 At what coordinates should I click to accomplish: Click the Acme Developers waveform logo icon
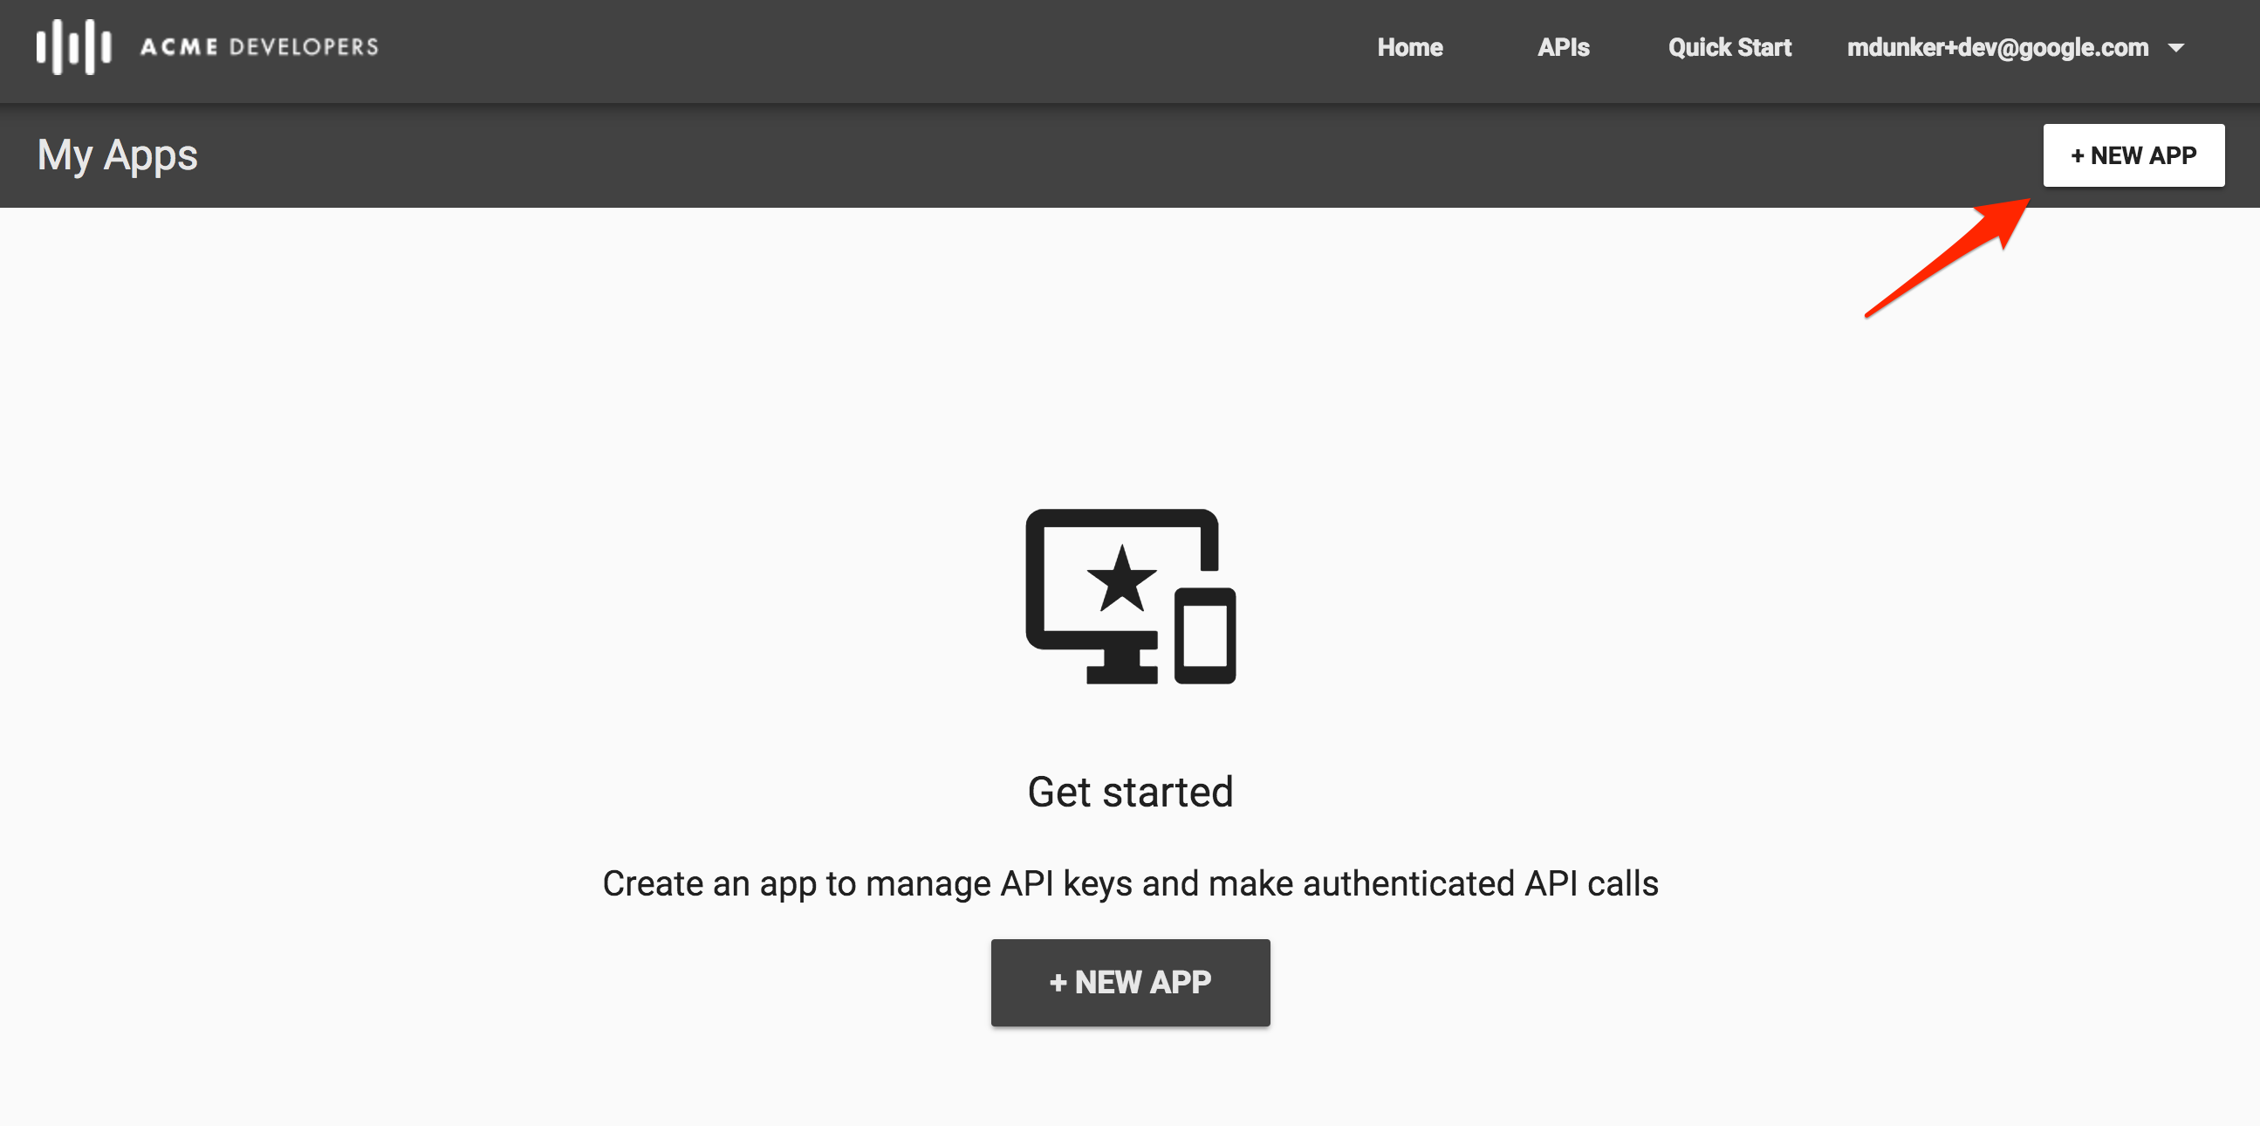[x=73, y=46]
